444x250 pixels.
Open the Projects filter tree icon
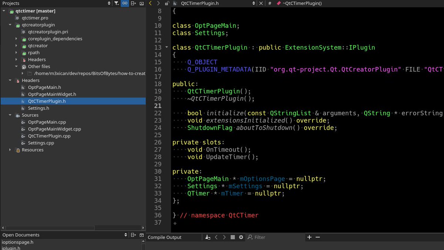pos(117,3)
